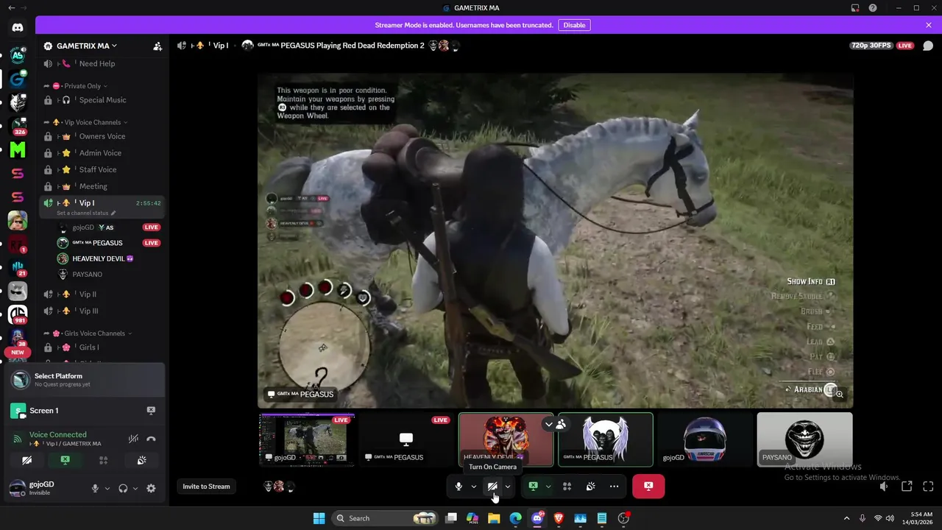942x530 pixels.
Task: Expand output device arrow beside headphones
Action: pos(135,488)
